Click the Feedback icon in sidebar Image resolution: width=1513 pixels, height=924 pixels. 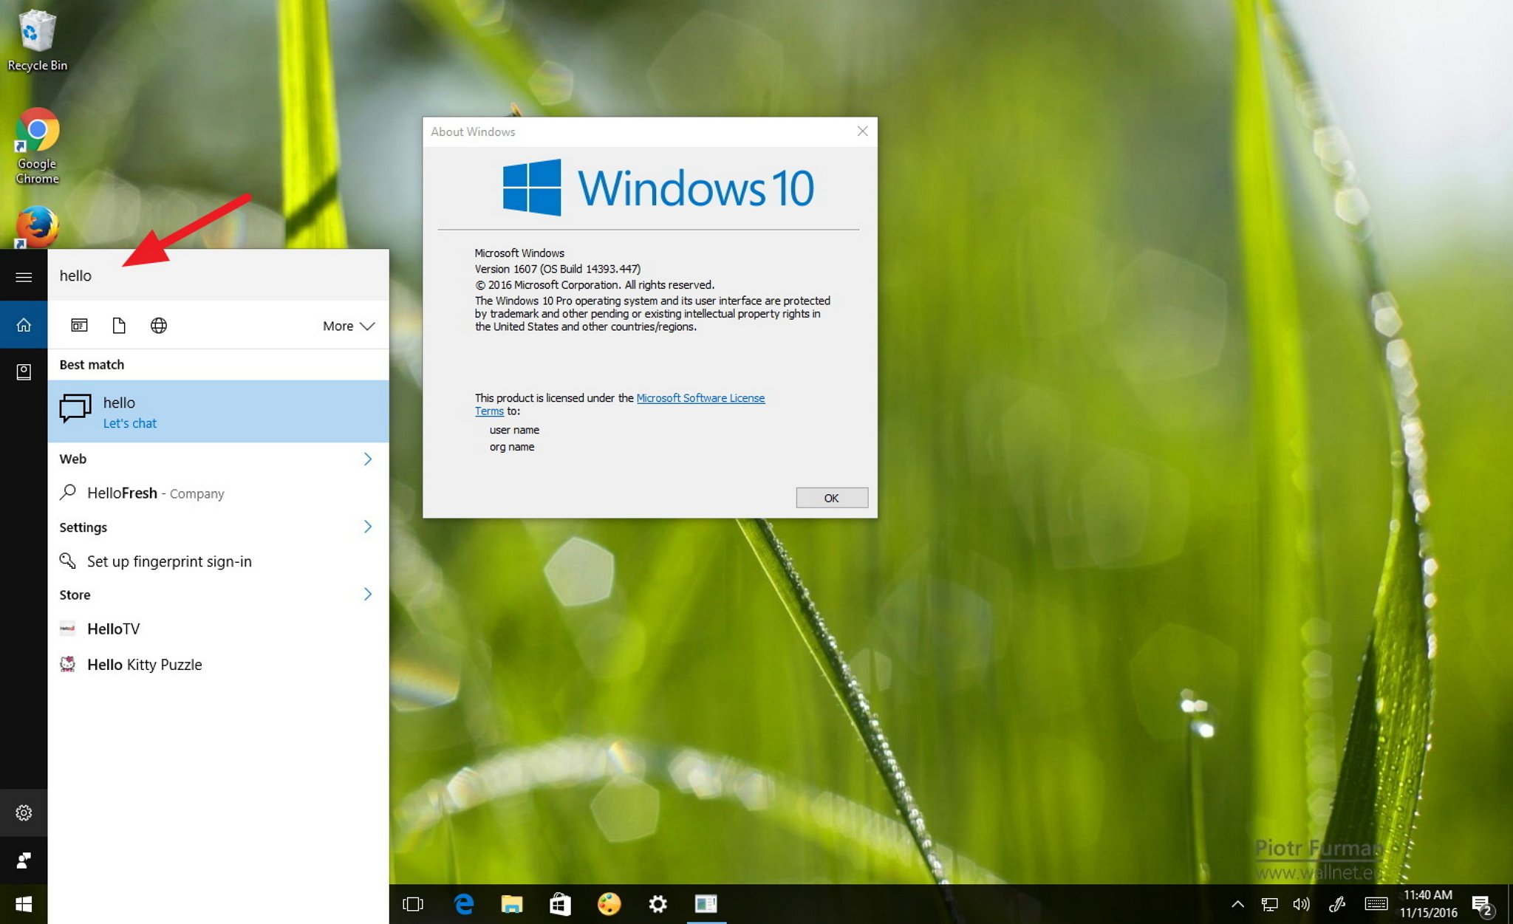pos(24,860)
